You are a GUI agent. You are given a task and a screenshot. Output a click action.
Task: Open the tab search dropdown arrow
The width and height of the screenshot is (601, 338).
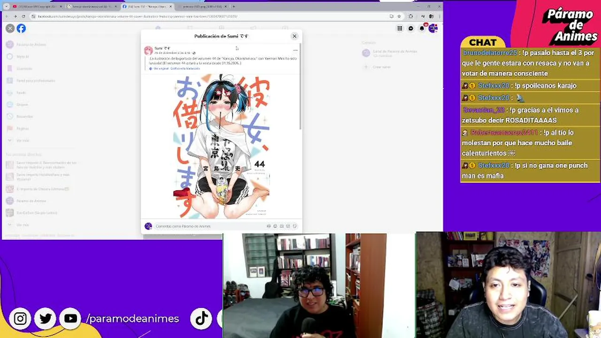[6, 7]
